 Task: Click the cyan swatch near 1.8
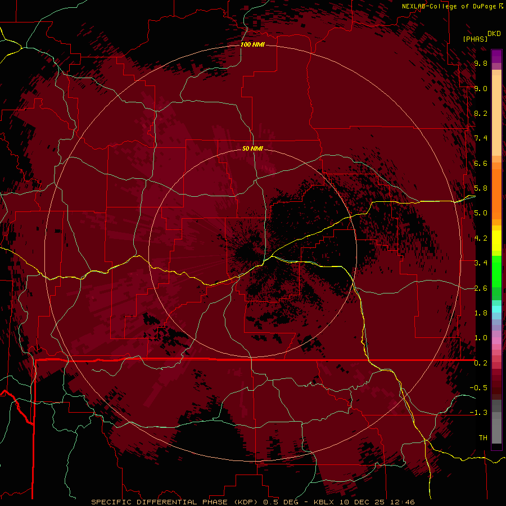[x=496, y=309]
